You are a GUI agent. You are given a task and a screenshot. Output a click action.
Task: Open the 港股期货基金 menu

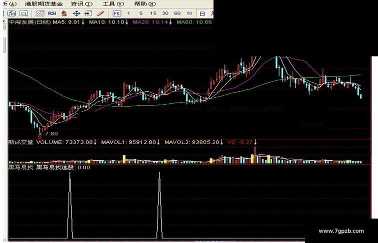click(43, 4)
